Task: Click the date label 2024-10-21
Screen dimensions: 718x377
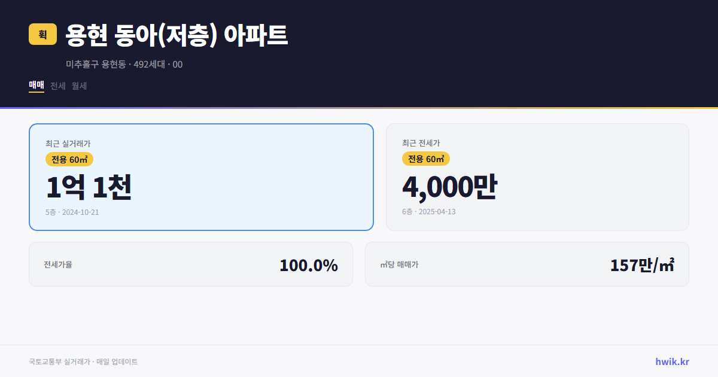Action: click(80, 212)
